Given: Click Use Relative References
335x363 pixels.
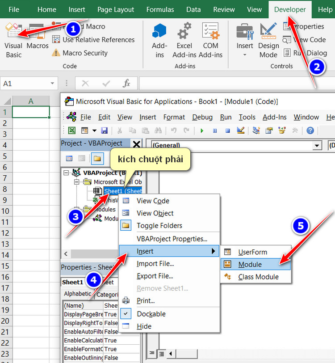Looking at the screenshot, I should point(98,40).
